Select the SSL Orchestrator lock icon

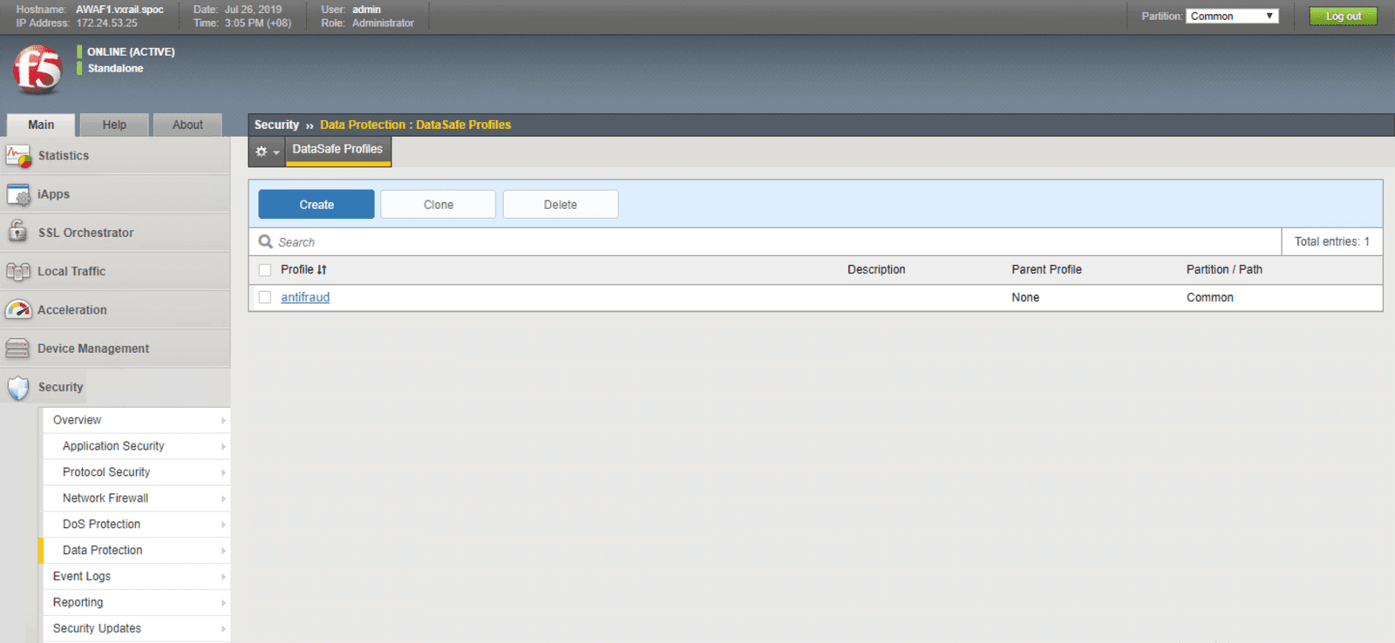[x=17, y=232]
